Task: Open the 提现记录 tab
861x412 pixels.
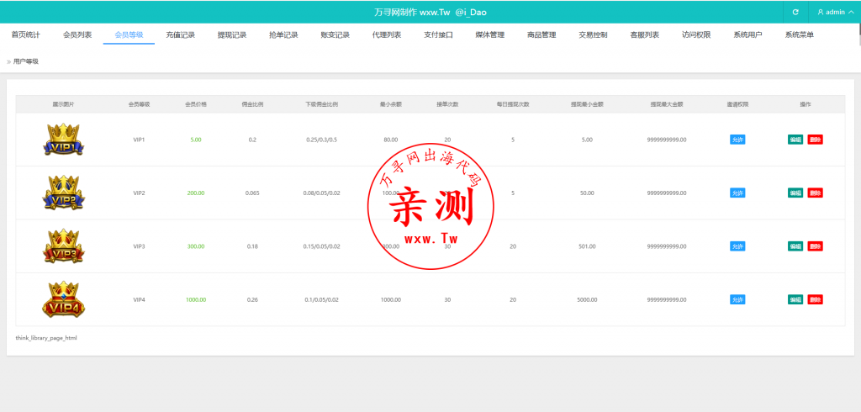Action: tap(232, 35)
